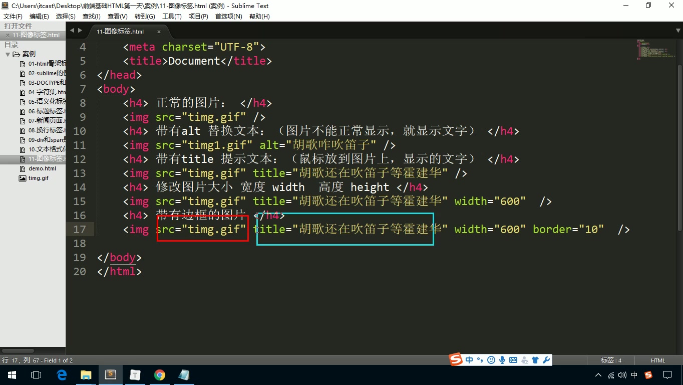Close 11-图像标签.html in open files list
683x385 pixels.
coord(8,35)
